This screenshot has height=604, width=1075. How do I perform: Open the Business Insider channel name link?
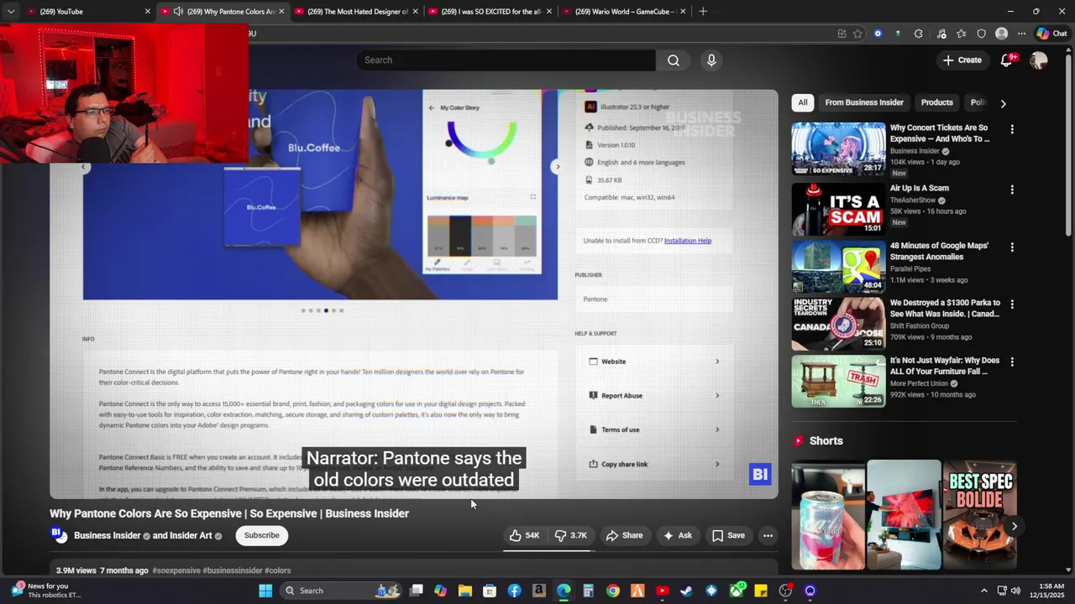tap(107, 535)
